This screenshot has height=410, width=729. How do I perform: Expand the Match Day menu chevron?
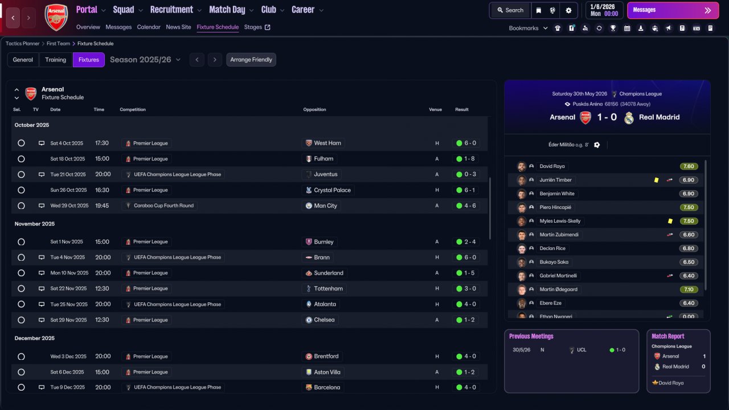(x=251, y=10)
